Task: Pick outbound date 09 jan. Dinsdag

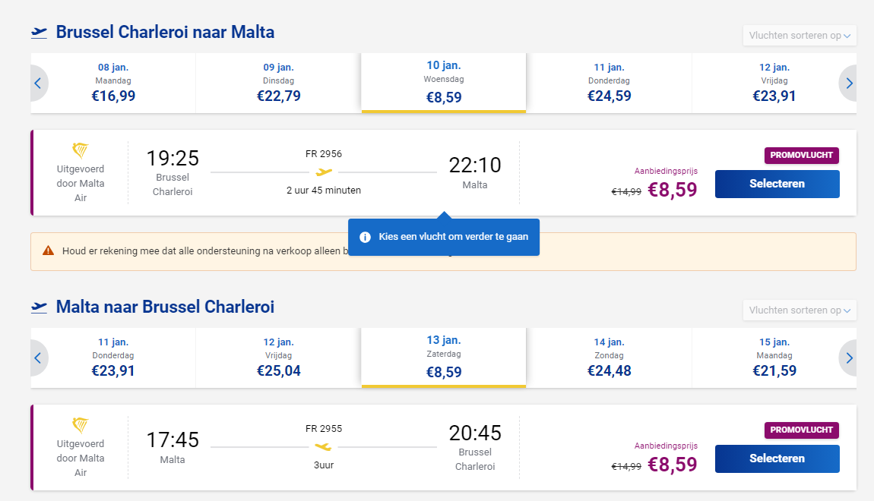Action: click(278, 83)
